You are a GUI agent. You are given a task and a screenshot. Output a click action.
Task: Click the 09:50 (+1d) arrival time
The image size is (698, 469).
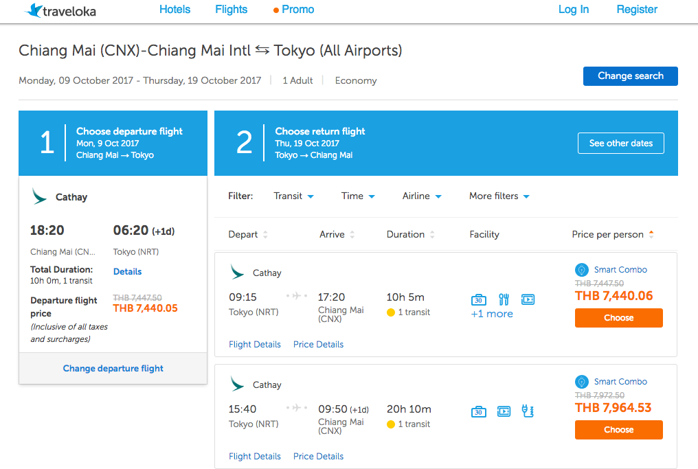coord(344,409)
